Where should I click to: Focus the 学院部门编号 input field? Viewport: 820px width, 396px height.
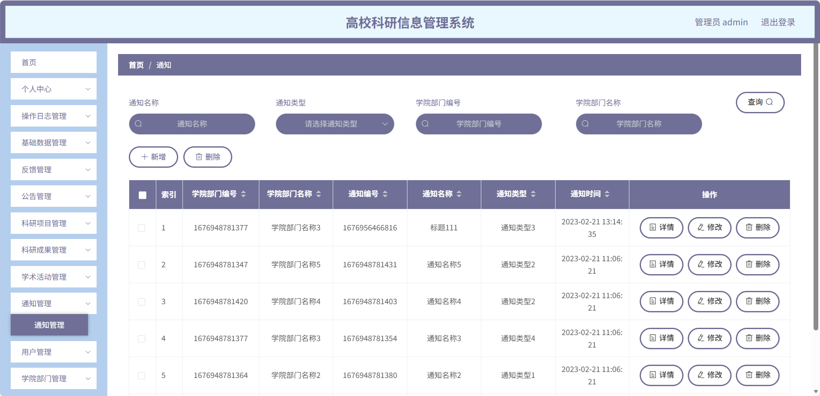tap(479, 124)
